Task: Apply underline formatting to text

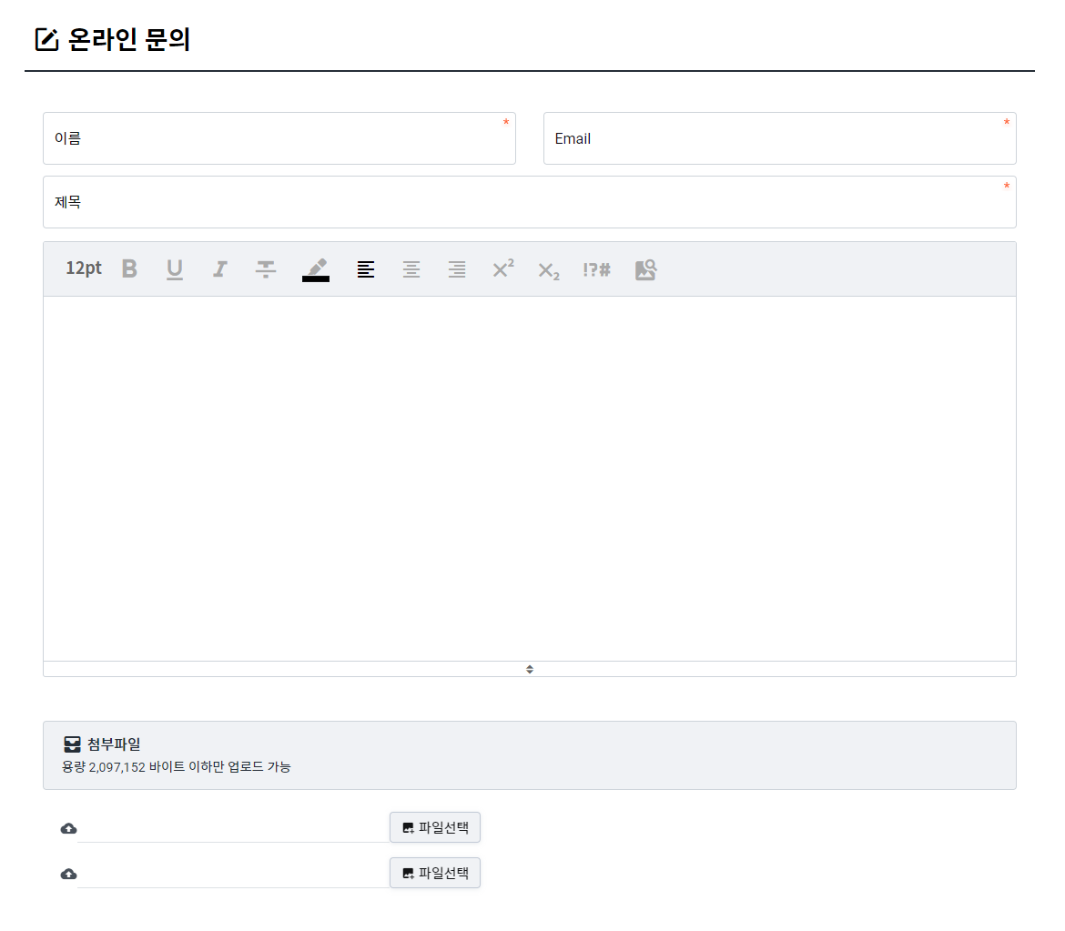Action: [175, 268]
